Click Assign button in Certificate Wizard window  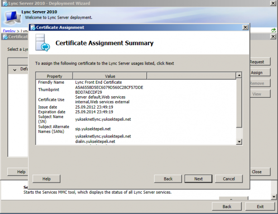point(260,72)
